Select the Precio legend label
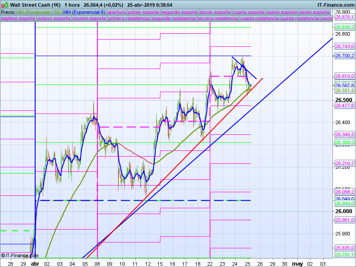This screenshot has height=267, width=356. [8, 12]
